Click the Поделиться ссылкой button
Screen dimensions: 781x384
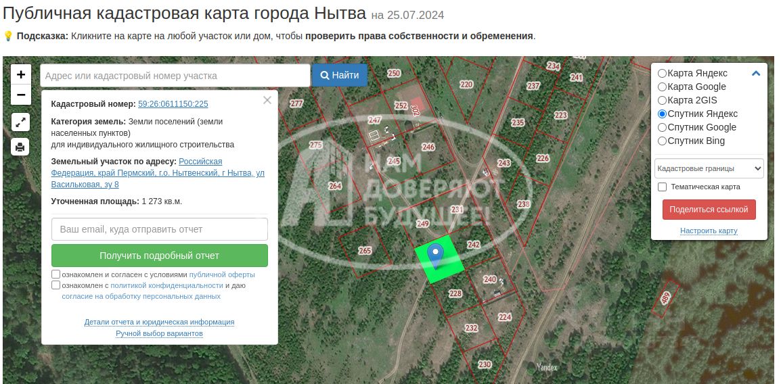click(709, 210)
